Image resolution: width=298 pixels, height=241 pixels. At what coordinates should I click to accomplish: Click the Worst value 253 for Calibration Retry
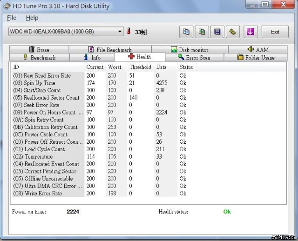[112, 127]
